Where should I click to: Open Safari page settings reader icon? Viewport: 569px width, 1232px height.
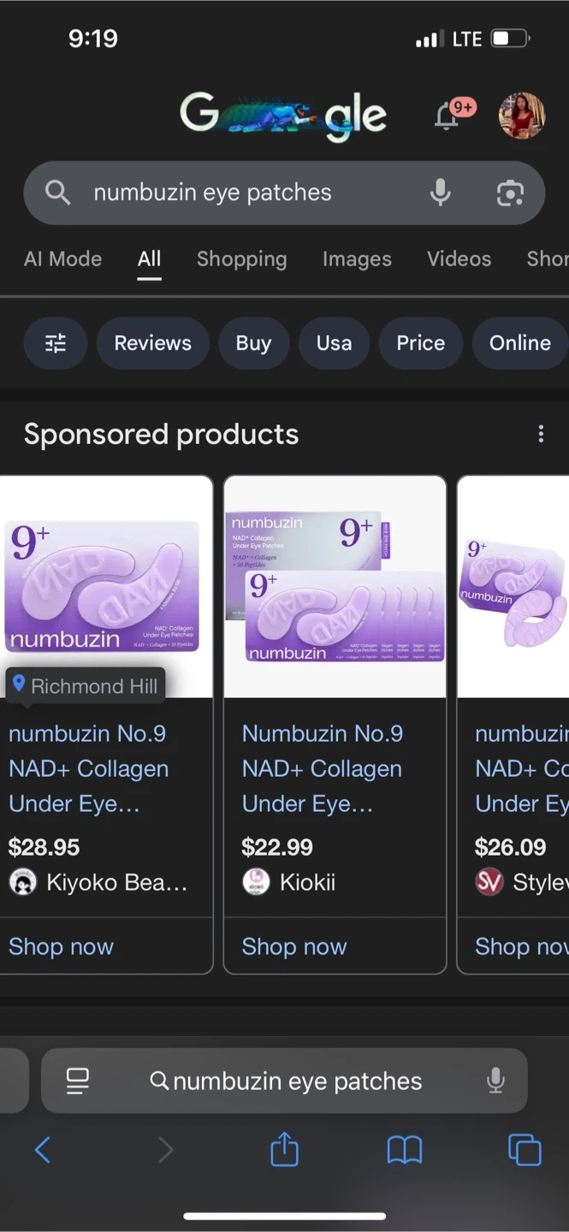78,1081
